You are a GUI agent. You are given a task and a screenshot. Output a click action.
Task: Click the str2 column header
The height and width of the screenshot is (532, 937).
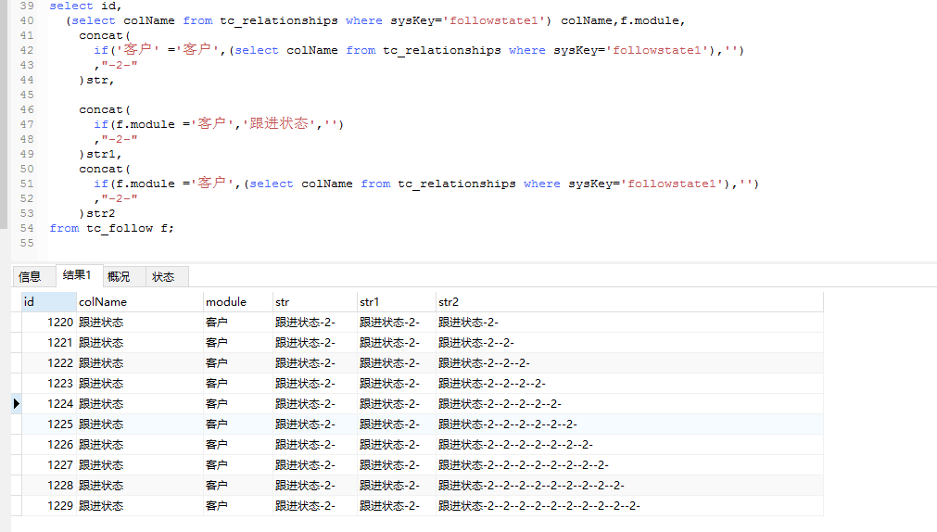630,302
